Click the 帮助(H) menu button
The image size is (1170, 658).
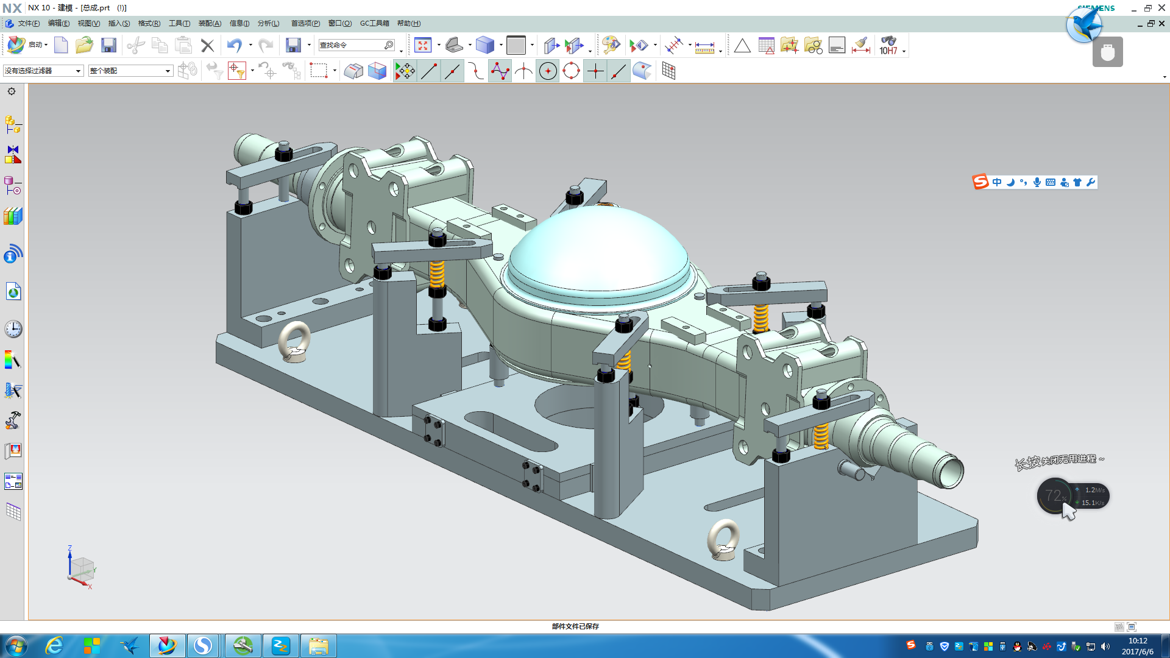tap(408, 23)
